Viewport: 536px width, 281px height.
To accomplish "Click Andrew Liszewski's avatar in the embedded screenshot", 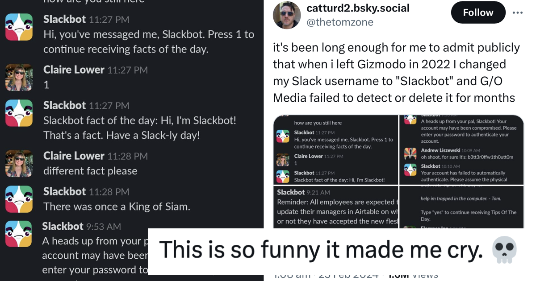I will pyautogui.click(x=410, y=153).
